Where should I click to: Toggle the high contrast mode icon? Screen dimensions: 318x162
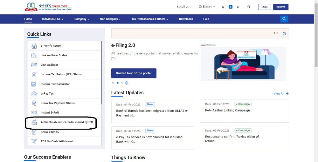click(x=249, y=7)
